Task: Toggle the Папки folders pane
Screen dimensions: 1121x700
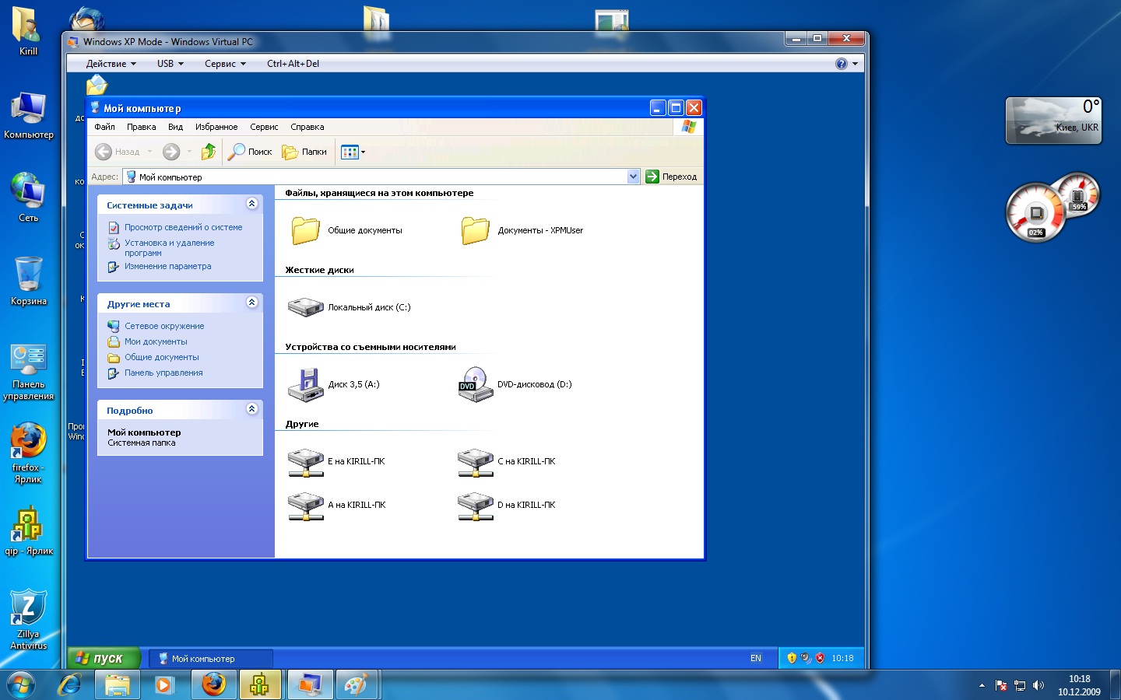Action: tap(304, 152)
